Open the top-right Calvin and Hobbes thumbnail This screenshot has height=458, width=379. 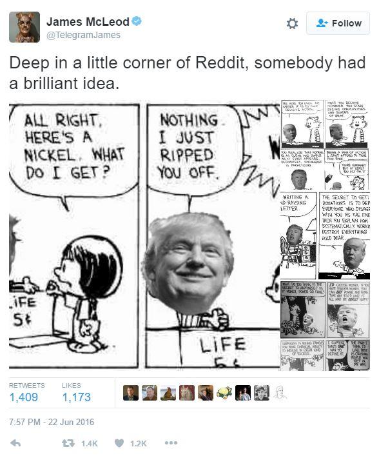325,145
